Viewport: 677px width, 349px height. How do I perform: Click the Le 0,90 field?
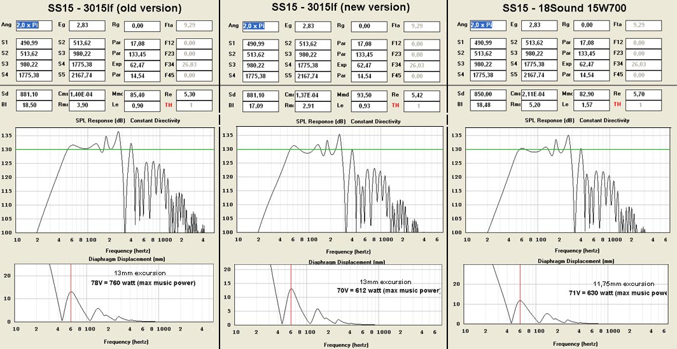143,105
